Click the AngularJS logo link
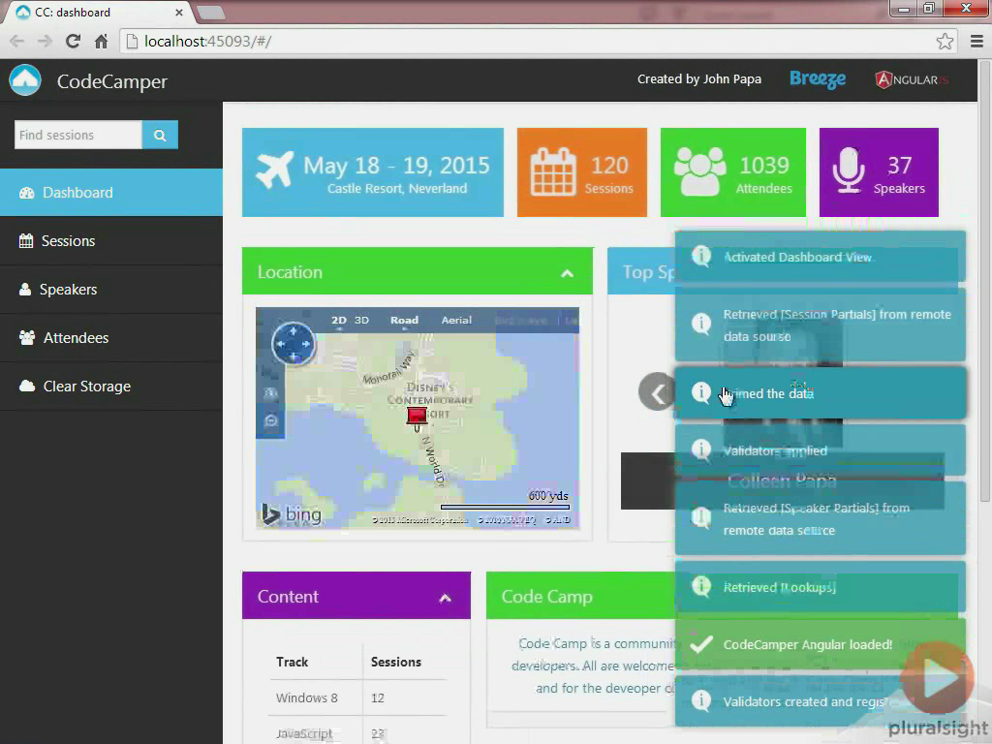The image size is (992, 744). point(912,79)
